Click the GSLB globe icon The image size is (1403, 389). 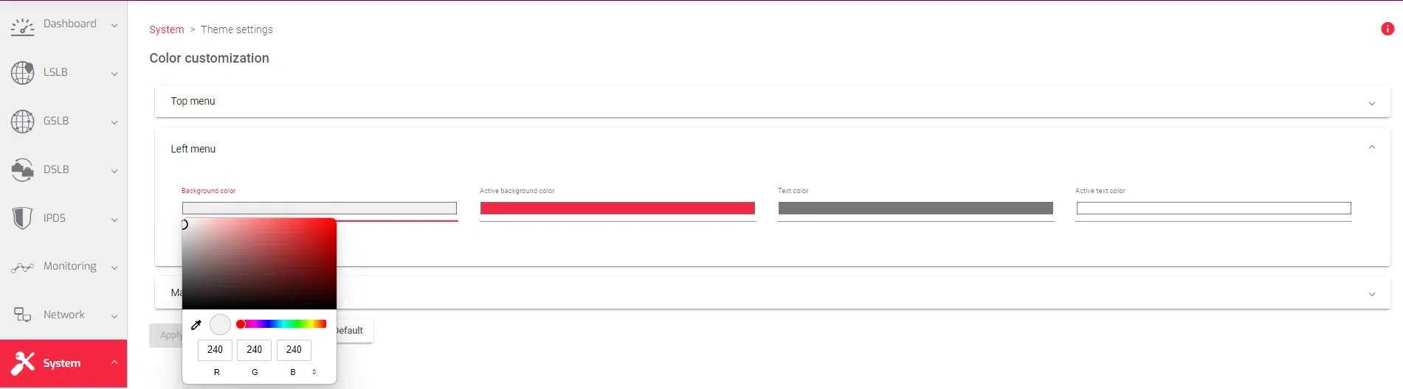tap(22, 122)
